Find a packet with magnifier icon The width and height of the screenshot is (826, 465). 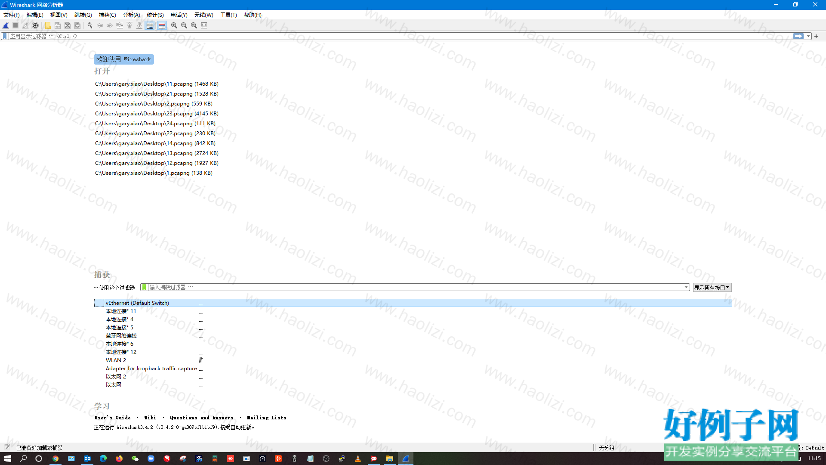[90, 25]
